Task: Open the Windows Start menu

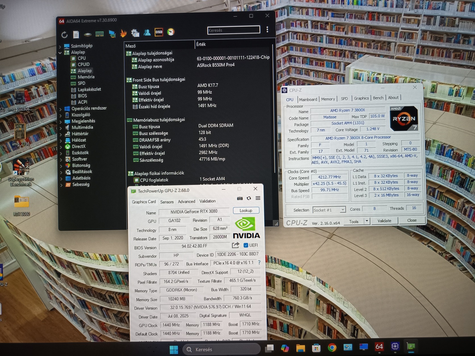Action: click(174, 349)
